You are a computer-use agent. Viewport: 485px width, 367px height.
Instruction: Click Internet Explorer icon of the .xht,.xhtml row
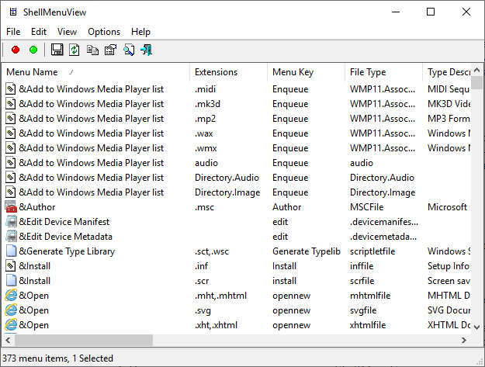coord(11,325)
